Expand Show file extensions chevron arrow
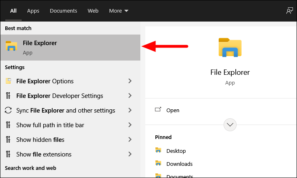 tap(130, 154)
